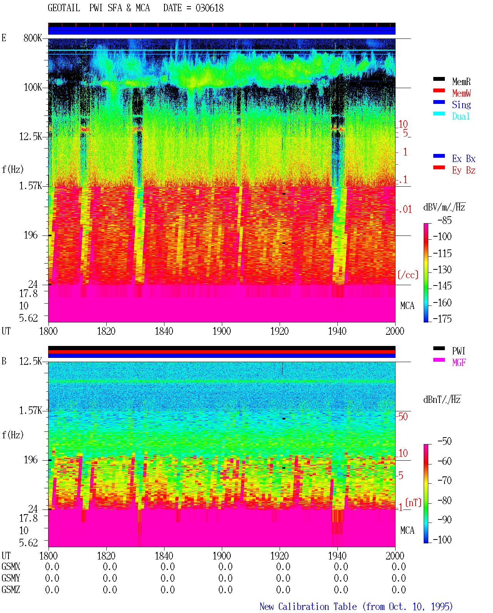493x613 pixels.
Task: Click the "PWI" legend label
Action: pos(459,351)
